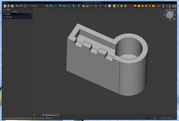This screenshot has height=121, width=179.
Task: Open the standard views dropdown arrow
Action: [57, 6]
